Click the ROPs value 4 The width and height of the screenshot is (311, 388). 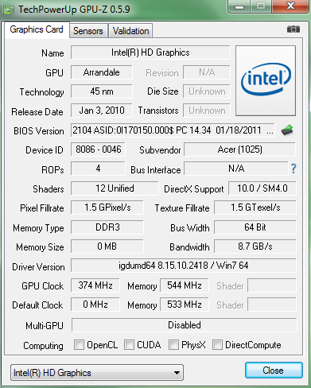point(98,169)
